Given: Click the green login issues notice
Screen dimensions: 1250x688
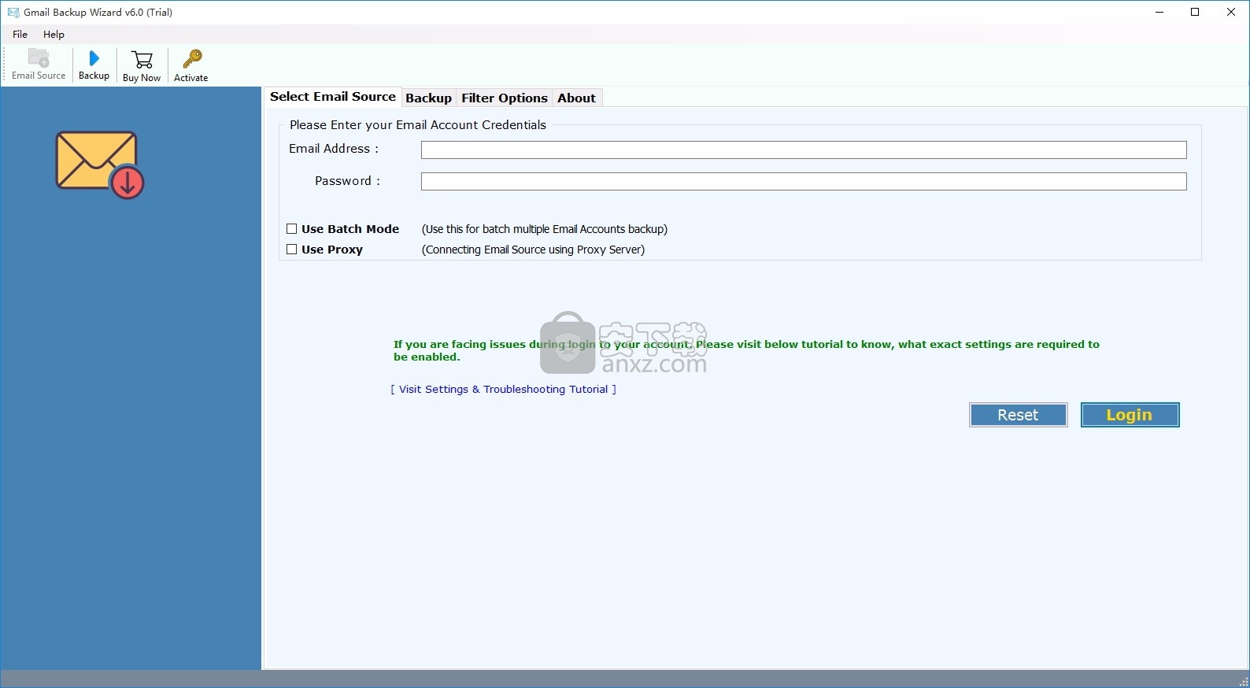Looking at the screenshot, I should 746,350.
